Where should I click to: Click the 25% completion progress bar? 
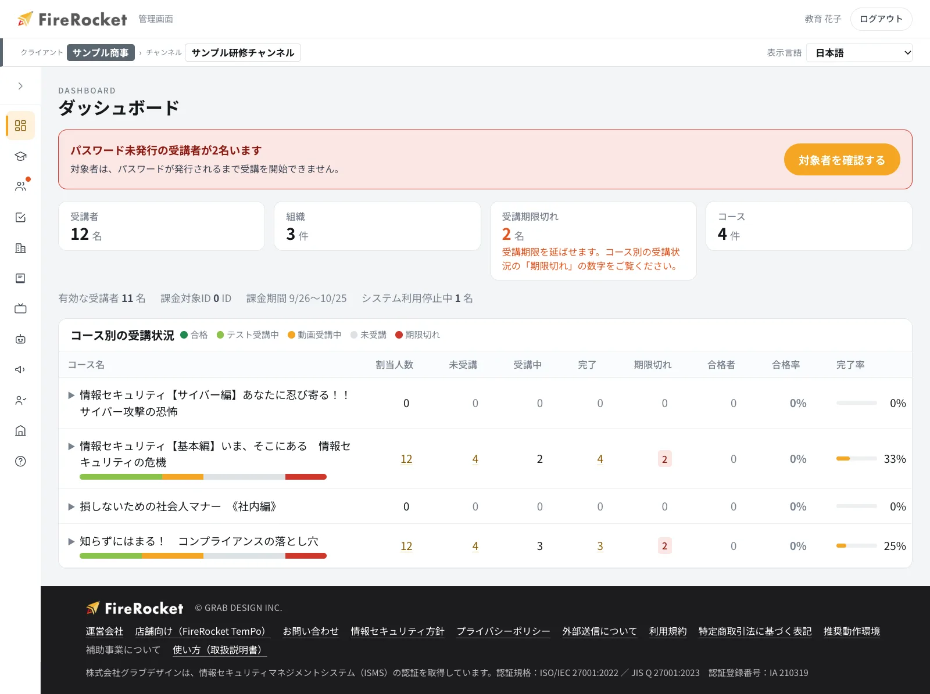pyautogui.click(x=857, y=546)
